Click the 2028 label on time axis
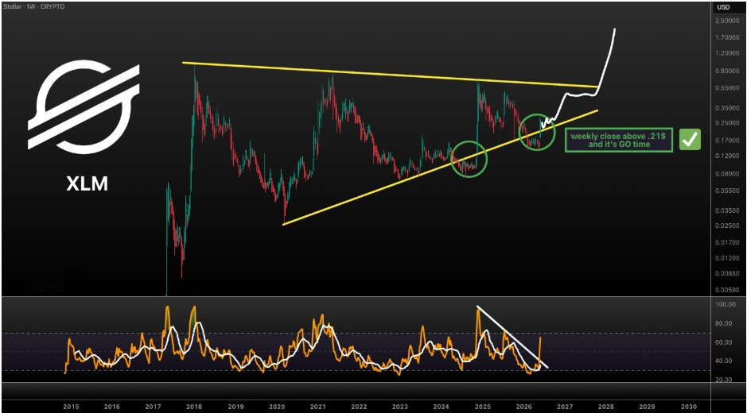 coord(606,407)
